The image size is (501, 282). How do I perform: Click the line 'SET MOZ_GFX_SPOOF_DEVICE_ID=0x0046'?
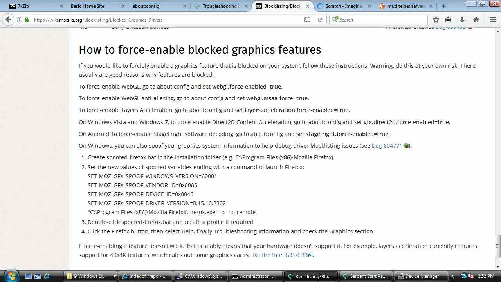click(x=141, y=194)
